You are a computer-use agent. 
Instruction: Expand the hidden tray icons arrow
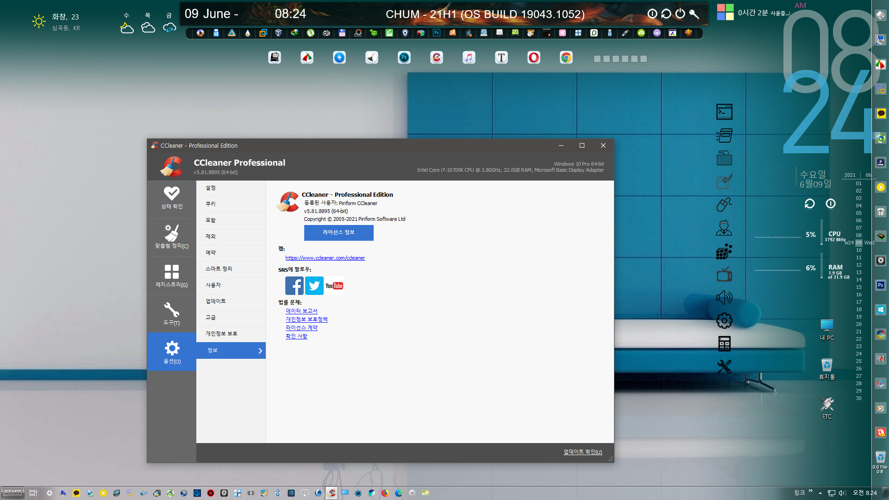[x=820, y=493]
